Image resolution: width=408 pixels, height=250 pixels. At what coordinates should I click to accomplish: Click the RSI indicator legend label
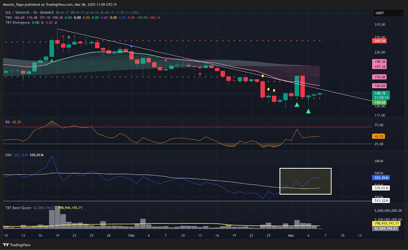coord(8,122)
